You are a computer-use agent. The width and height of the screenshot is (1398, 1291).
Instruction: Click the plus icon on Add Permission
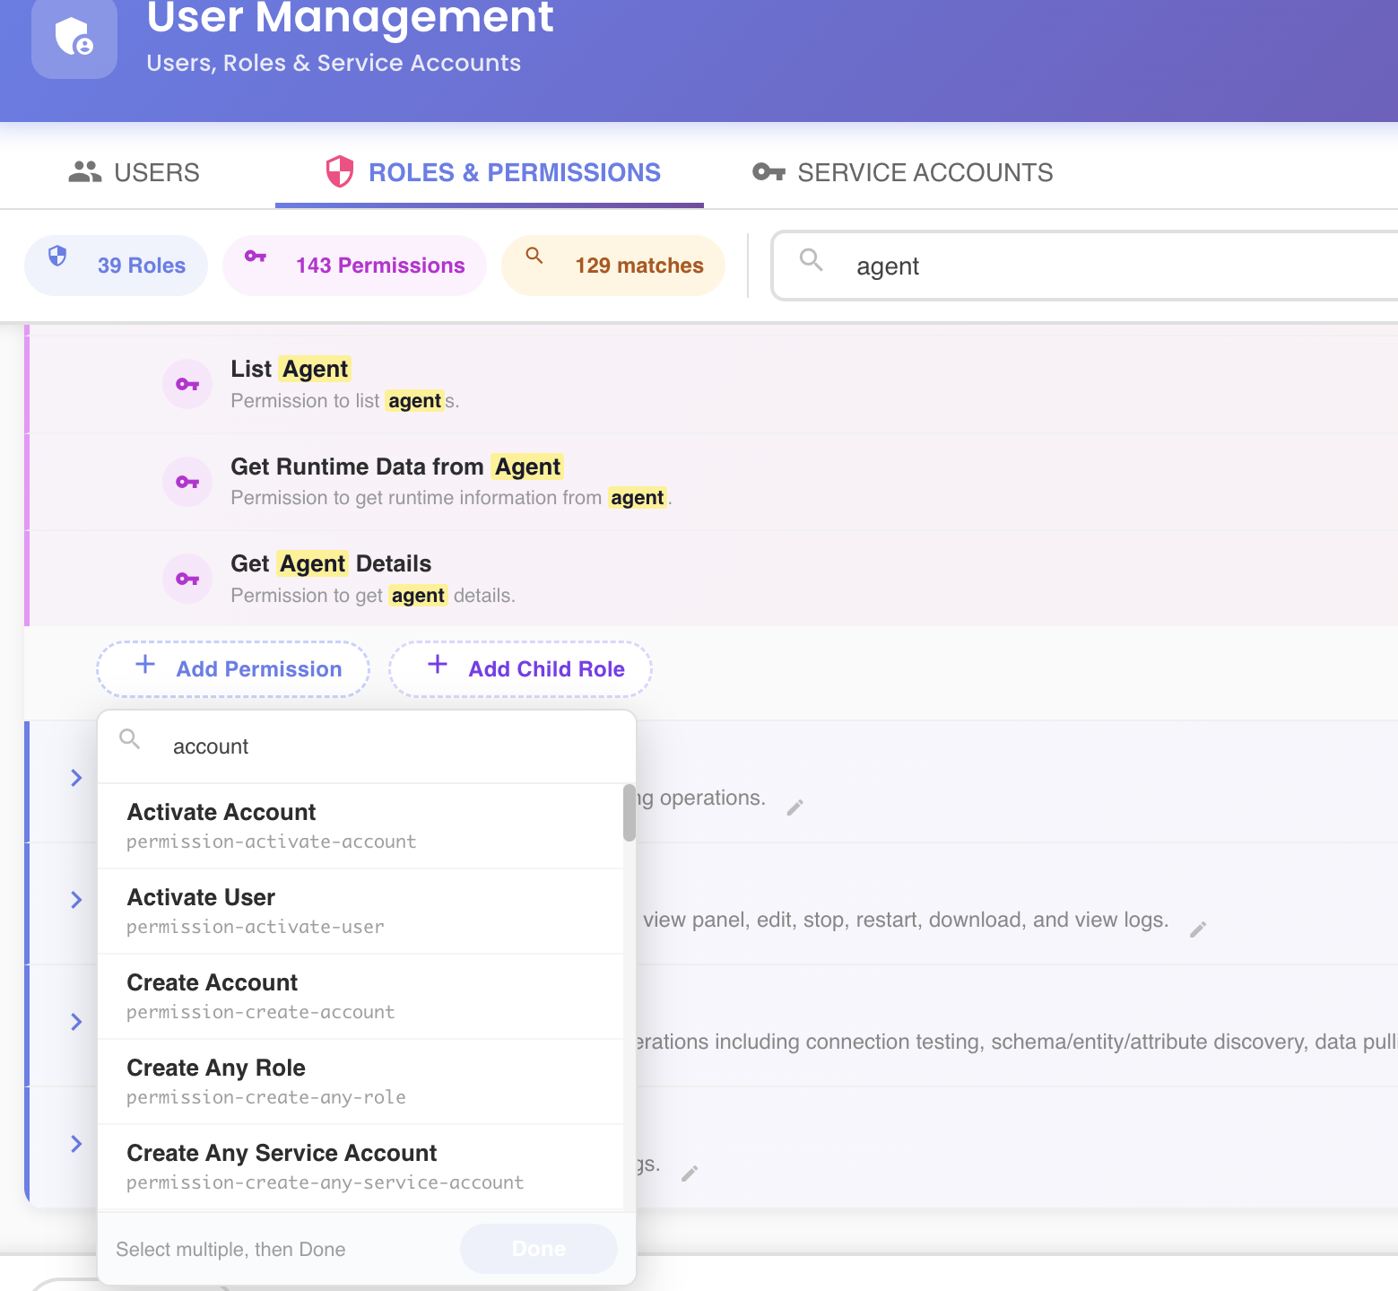[x=145, y=665]
